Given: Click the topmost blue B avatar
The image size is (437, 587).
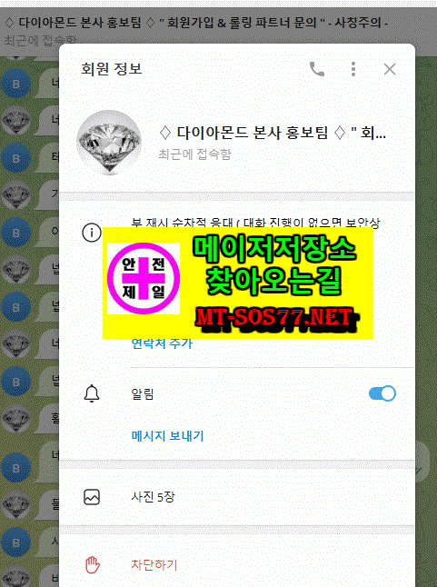Looking at the screenshot, I should 15,84.
